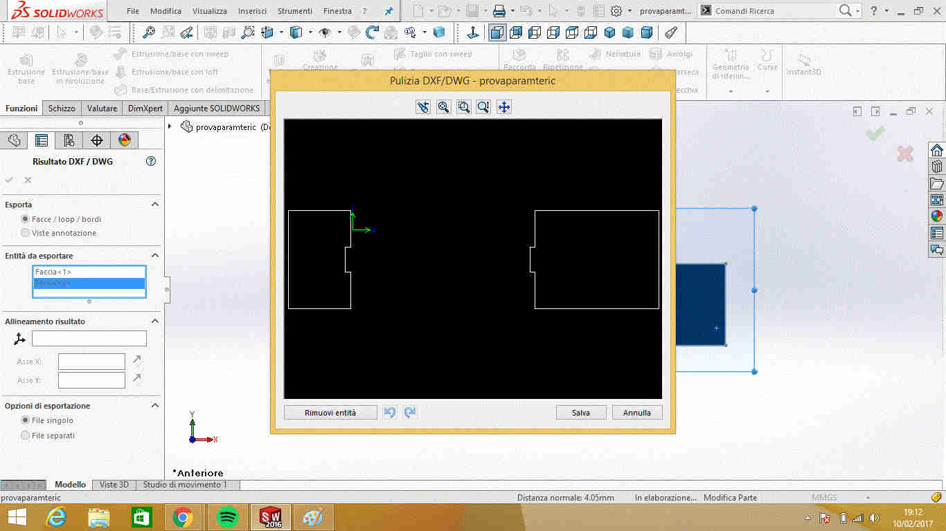The width and height of the screenshot is (946, 531).
Task: Collapse the Entità da esportare section
Action: coord(155,256)
